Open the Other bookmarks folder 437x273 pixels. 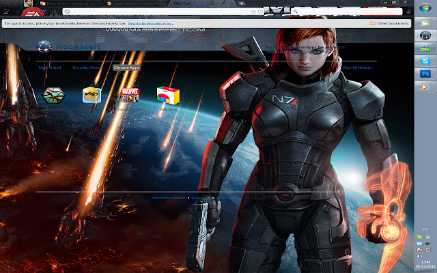tap(389, 23)
